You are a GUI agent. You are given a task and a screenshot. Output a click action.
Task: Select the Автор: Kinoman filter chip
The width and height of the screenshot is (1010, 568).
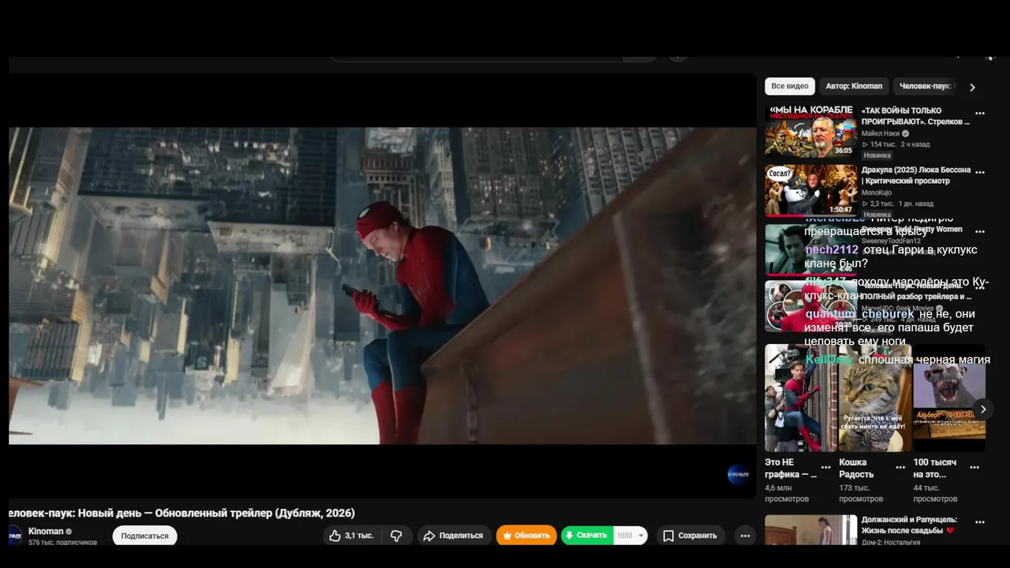pos(854,86)
